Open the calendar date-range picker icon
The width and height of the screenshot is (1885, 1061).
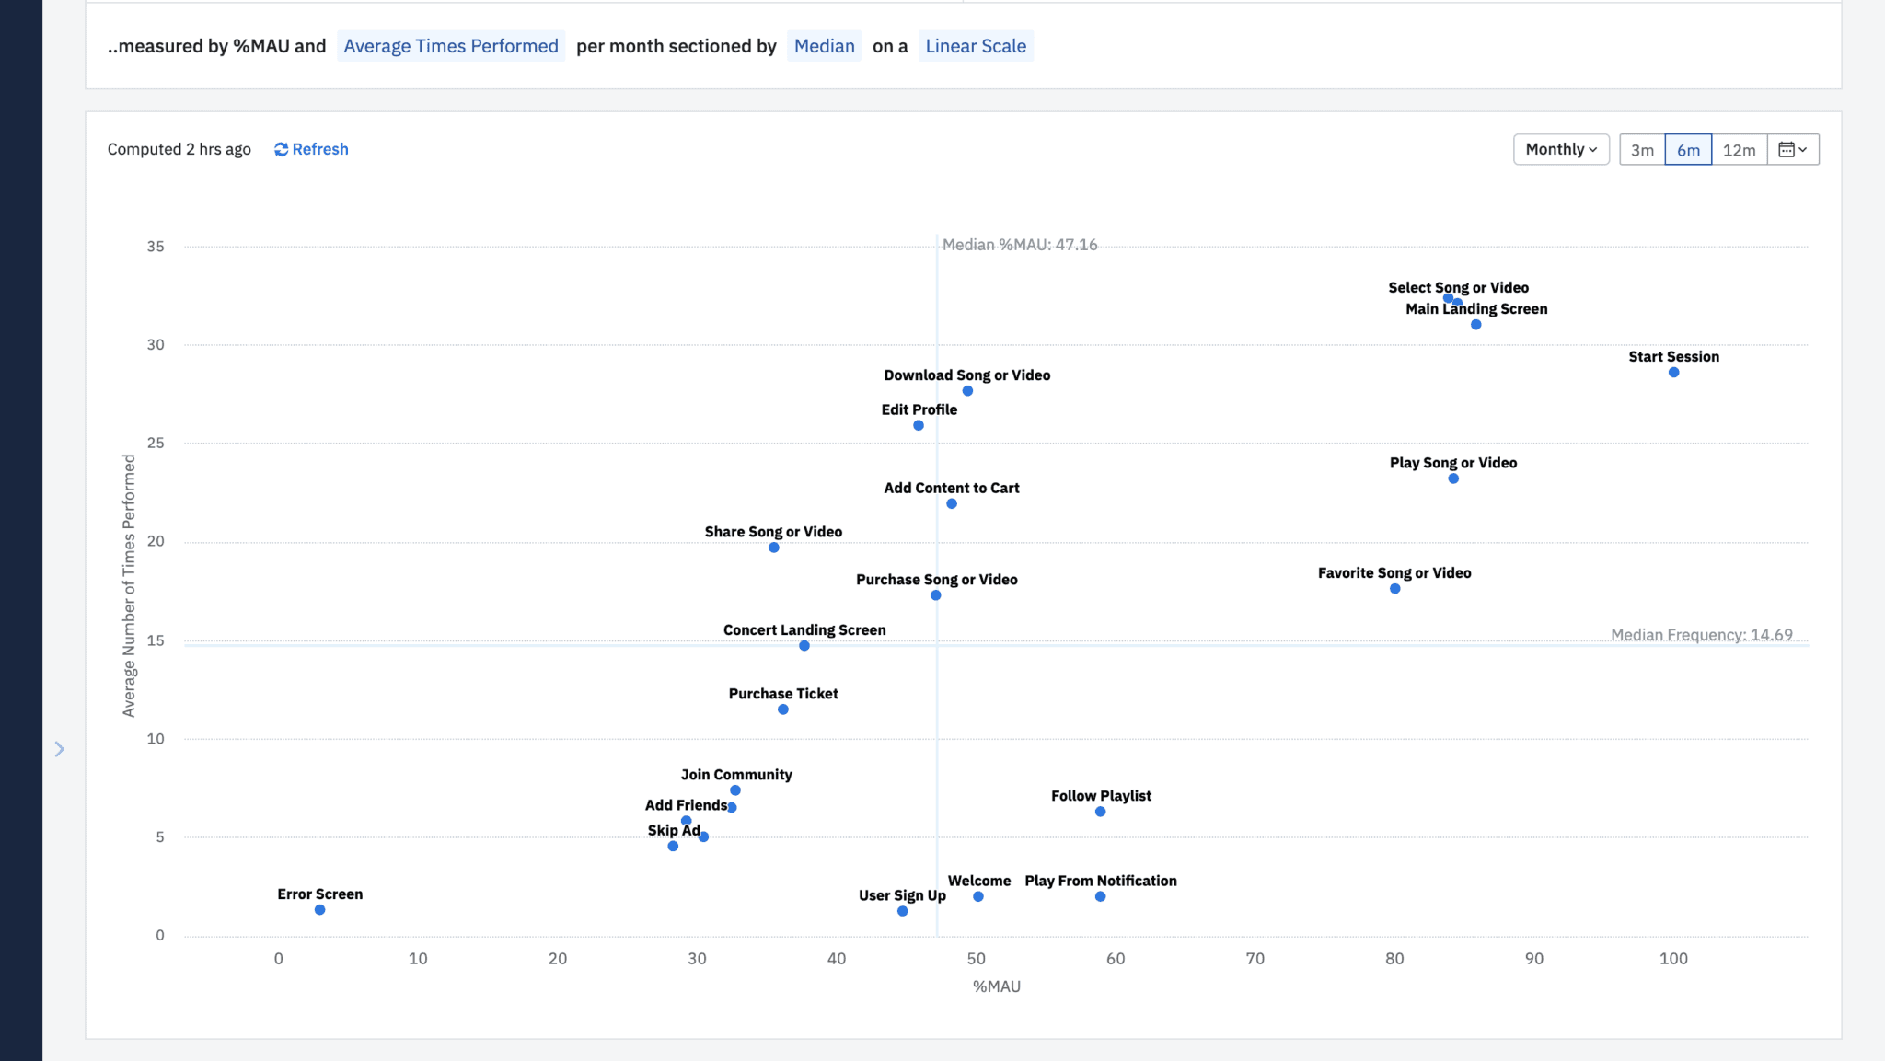point(1788,149)
